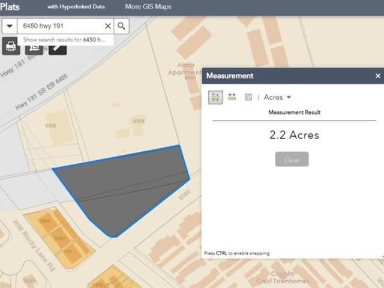Select the search suggestion for 6450 h...
The height and width of the screenshot is (288, 384).
[64, 40]
